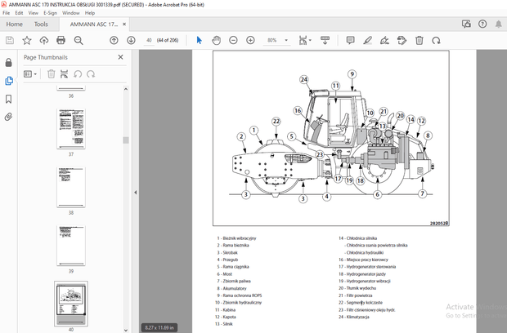Open Help with the question mark icon
This screenshot has width=507, height=333.
pyautogui.click(x=482, y=24)
